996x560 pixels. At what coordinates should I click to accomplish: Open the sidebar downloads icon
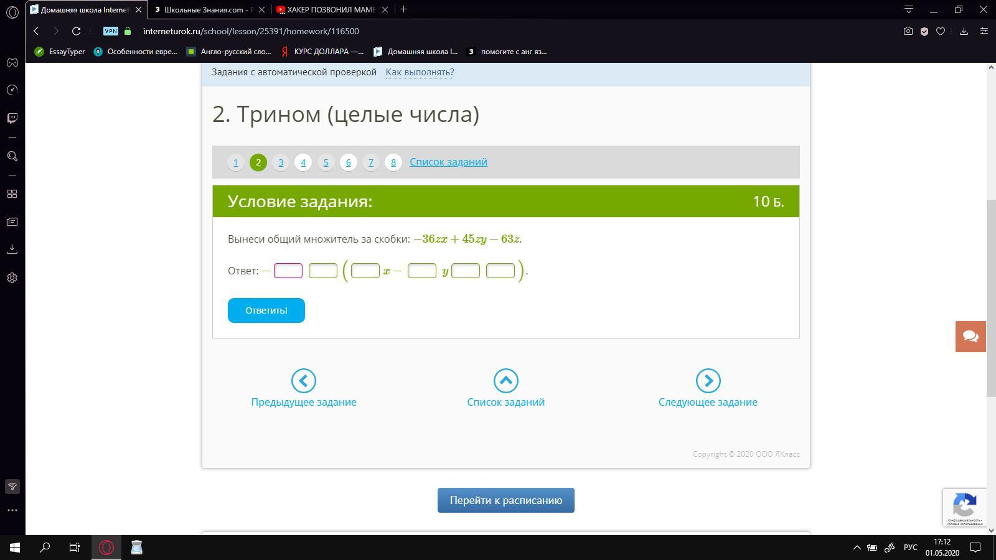12,250
